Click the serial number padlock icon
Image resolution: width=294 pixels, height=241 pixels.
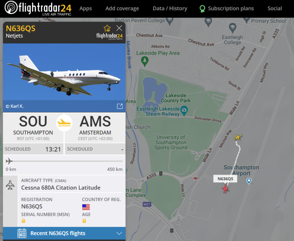tap(23, 220)
